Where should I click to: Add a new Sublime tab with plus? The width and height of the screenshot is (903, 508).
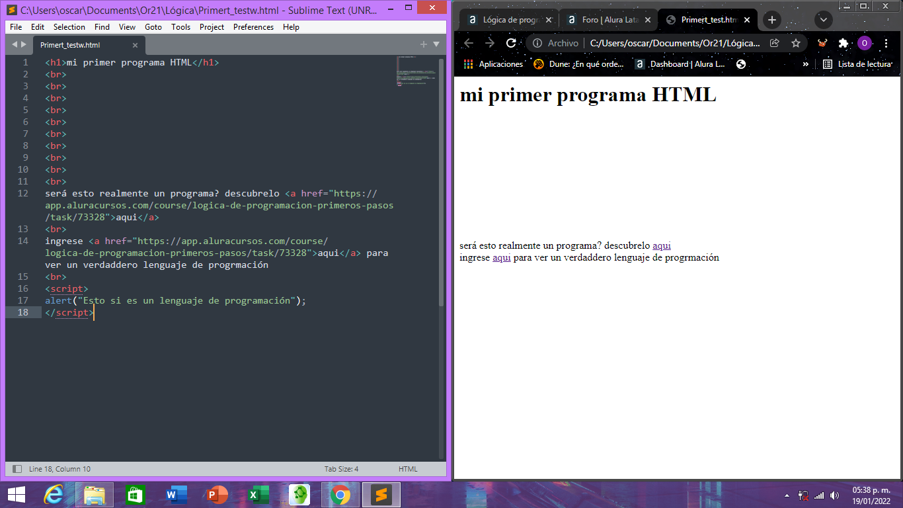(x=424, y=44)
